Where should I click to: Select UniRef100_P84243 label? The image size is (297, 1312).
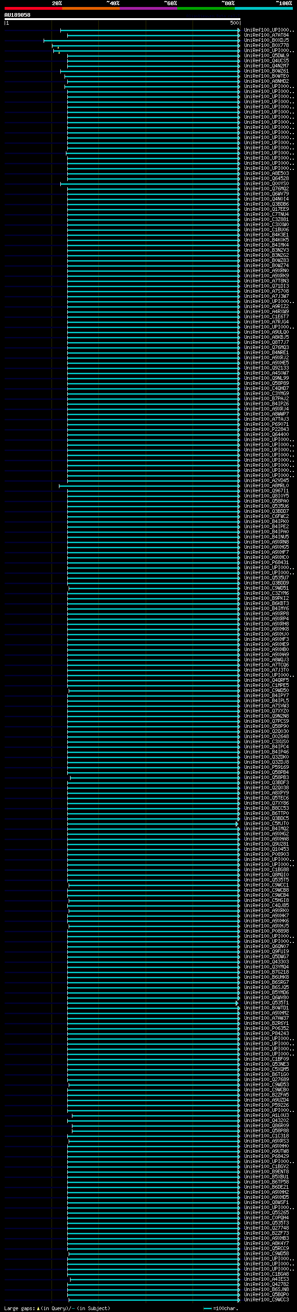pyautogui.click(x=266, y=1033)
